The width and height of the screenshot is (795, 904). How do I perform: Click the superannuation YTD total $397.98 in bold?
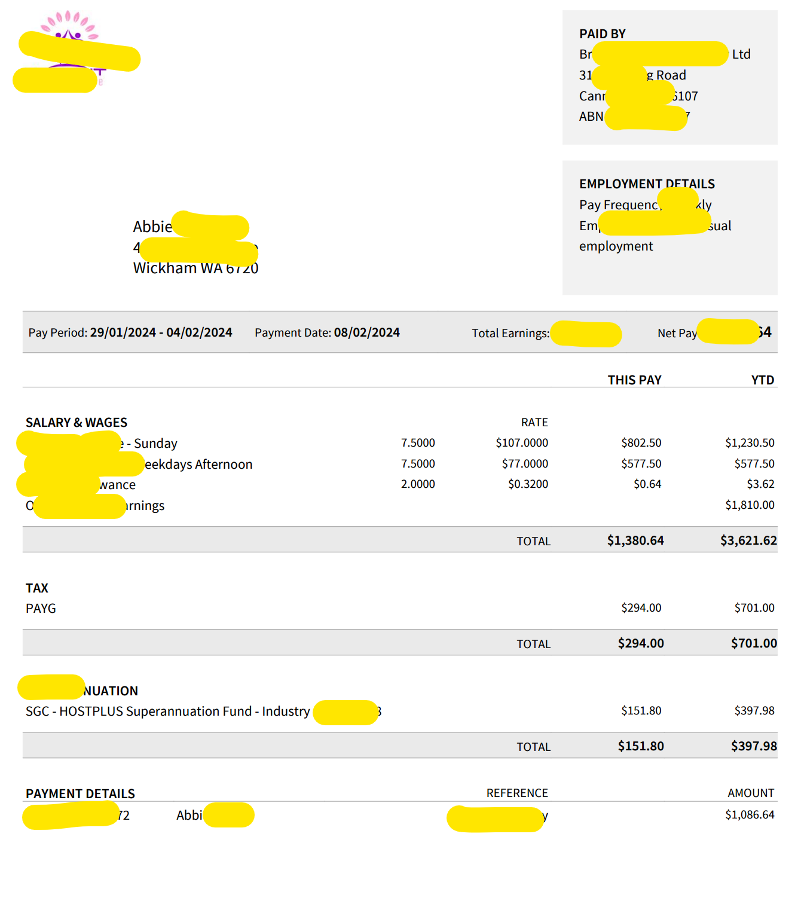pos(753,746)
